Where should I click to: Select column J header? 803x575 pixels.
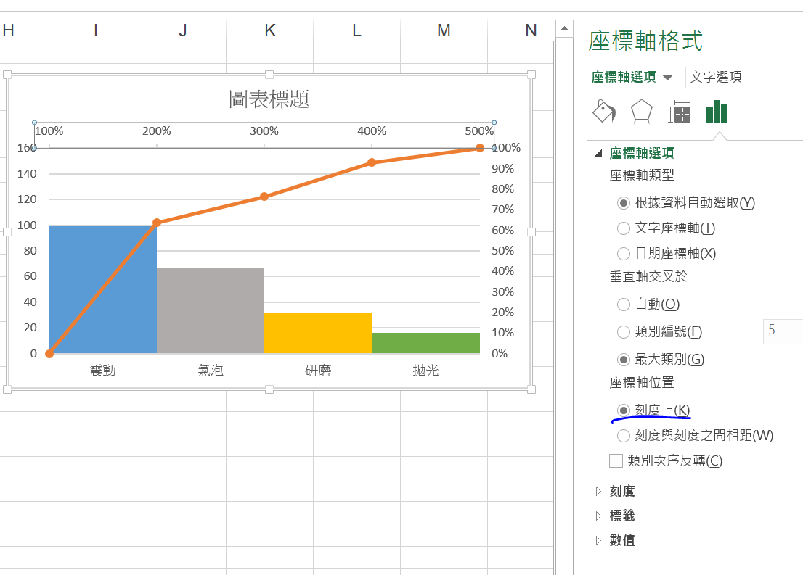pyautogui.click(x=182, y=30)
